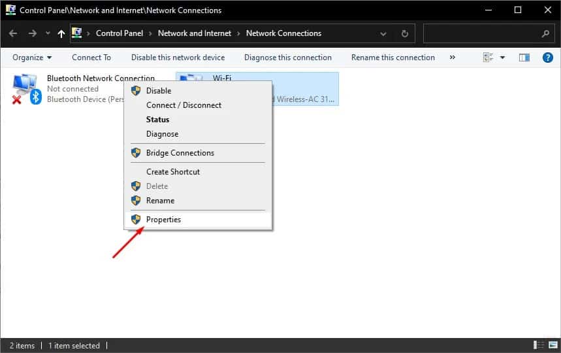Minimize the Network Connections window
The width and height of the screenshot is (561, 353).
click(x=489, y=10)
